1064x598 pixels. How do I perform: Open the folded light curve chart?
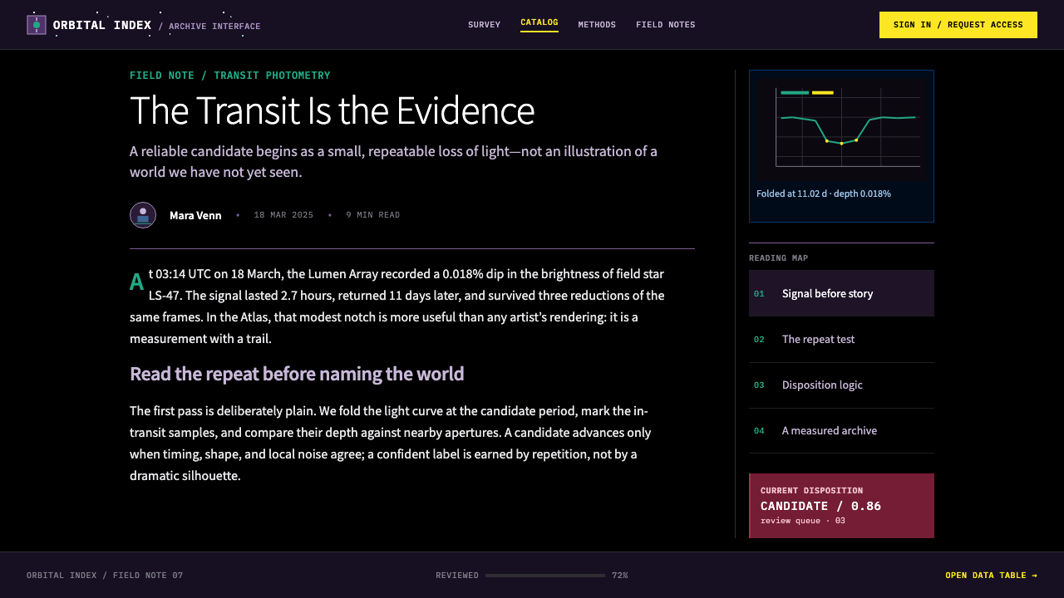click(841, 130)
